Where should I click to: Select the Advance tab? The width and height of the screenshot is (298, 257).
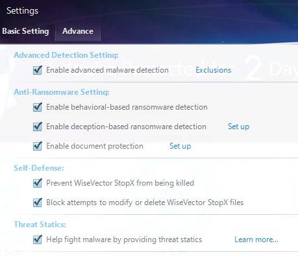(x=78, y=32)
